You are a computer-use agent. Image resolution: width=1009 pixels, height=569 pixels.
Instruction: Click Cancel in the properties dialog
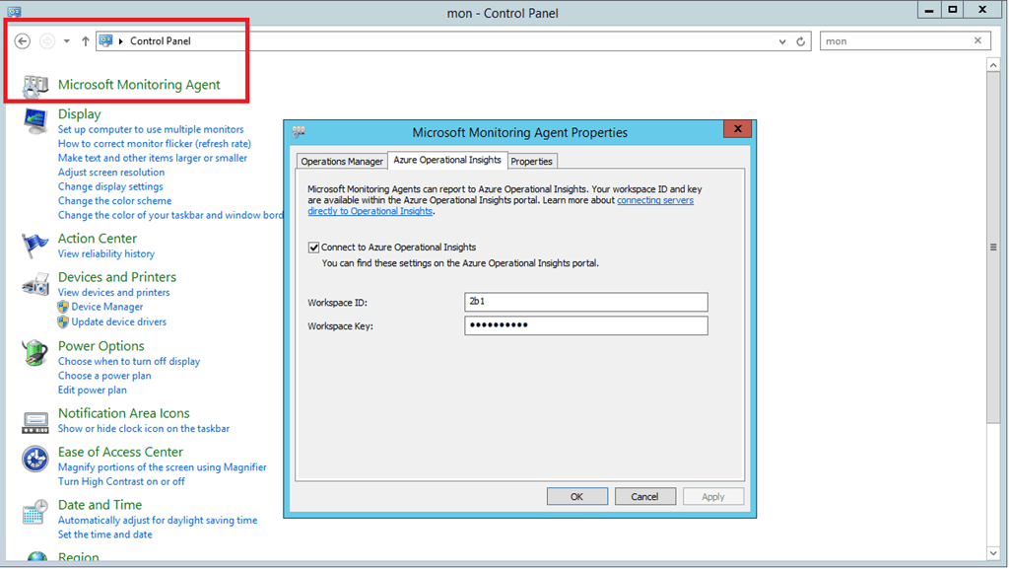tap(644, 496)
